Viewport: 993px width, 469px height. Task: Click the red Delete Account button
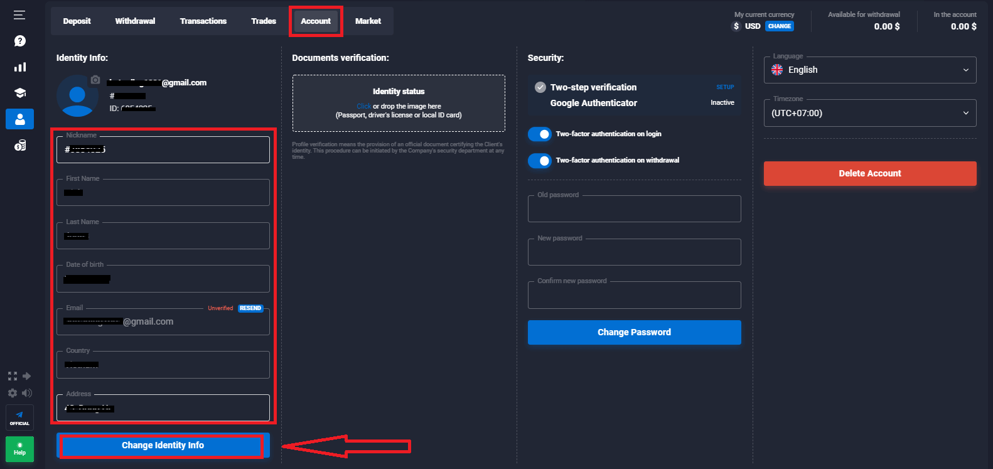(869, 173)
